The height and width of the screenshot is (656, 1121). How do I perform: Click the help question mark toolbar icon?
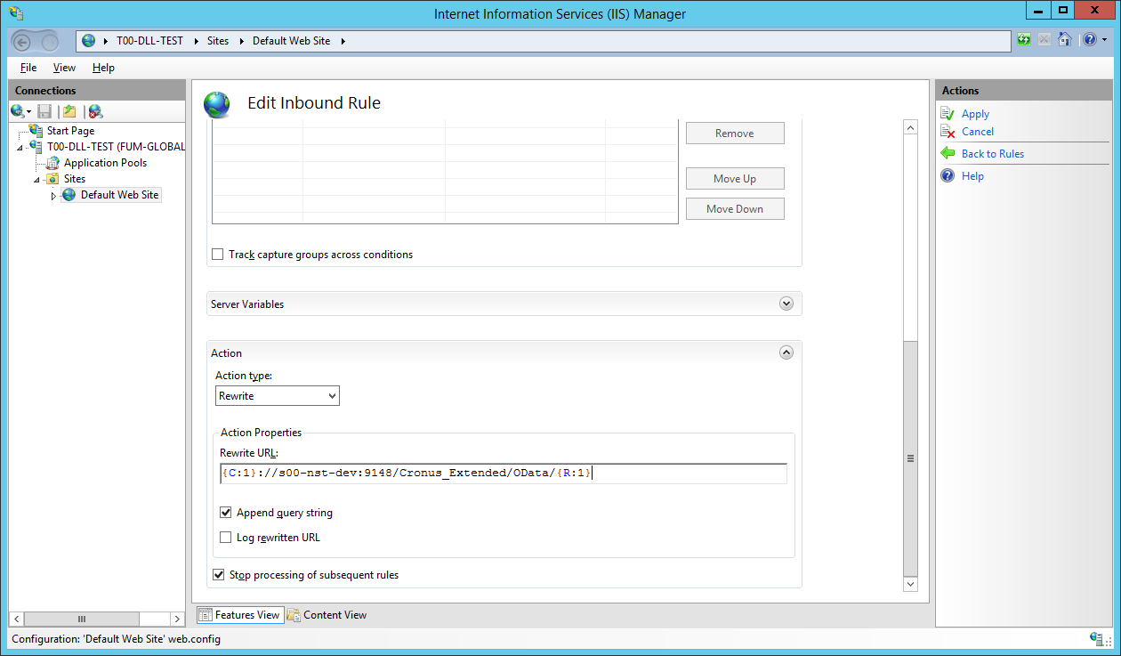1089,40
